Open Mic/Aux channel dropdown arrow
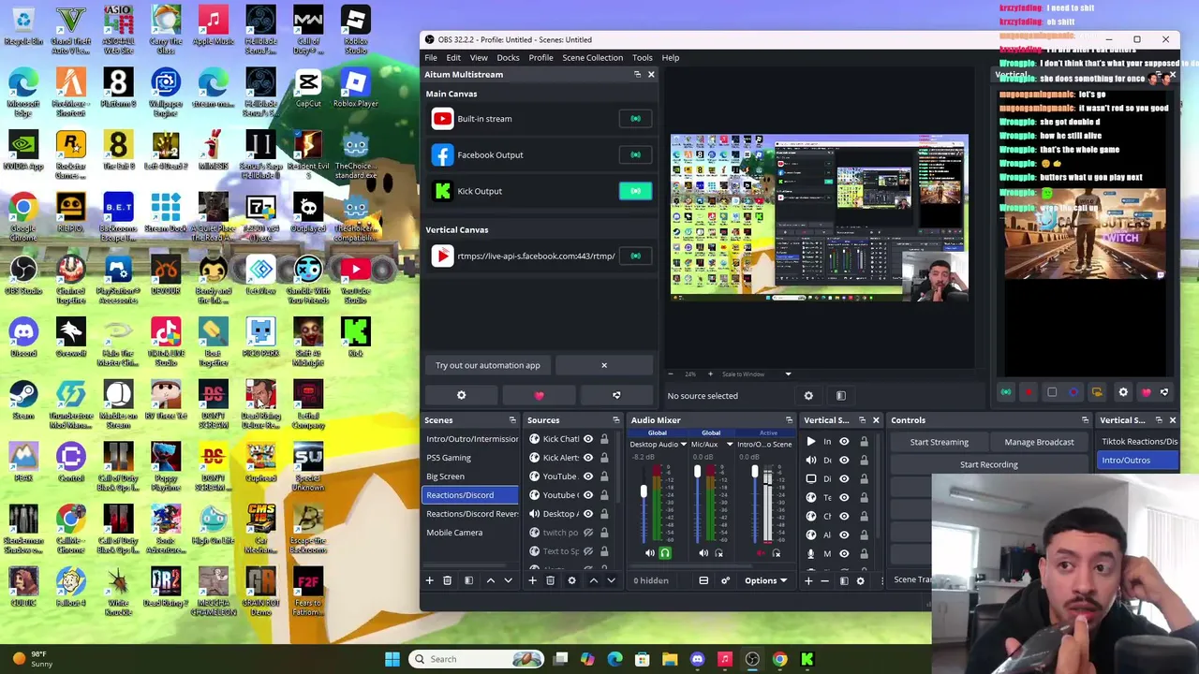 pyautogui.click(x=729, y=445)
